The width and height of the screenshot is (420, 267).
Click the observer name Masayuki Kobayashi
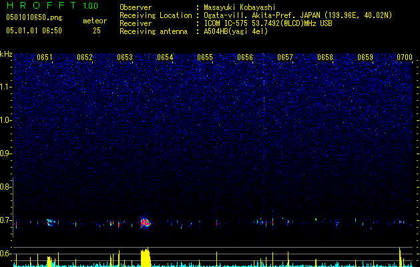point(240,7)
